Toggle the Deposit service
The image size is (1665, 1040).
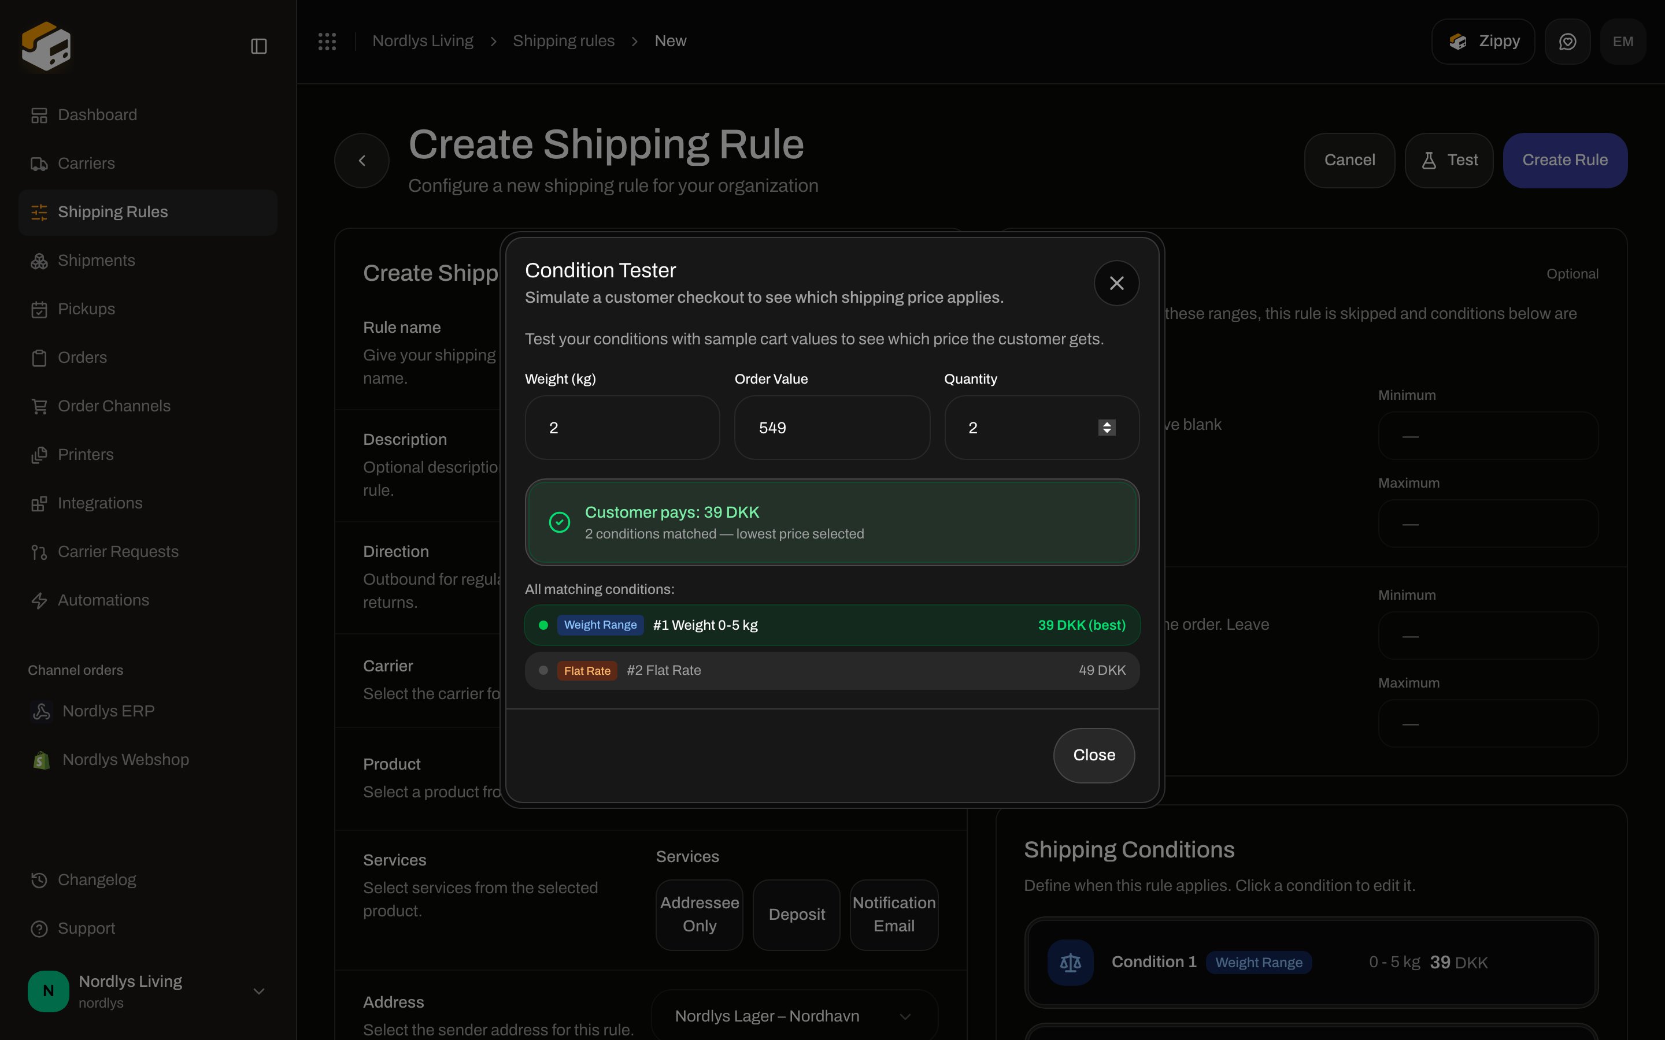(x=797, y=915)
